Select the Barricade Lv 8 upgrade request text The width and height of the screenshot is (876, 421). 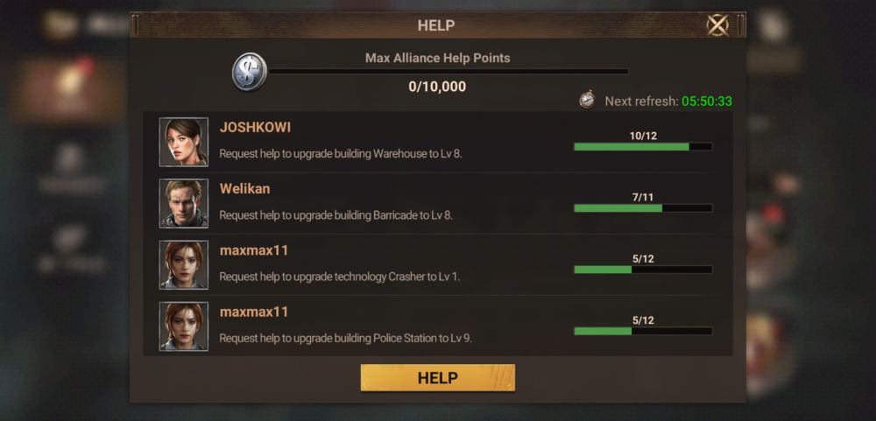[x=336, y=215]
